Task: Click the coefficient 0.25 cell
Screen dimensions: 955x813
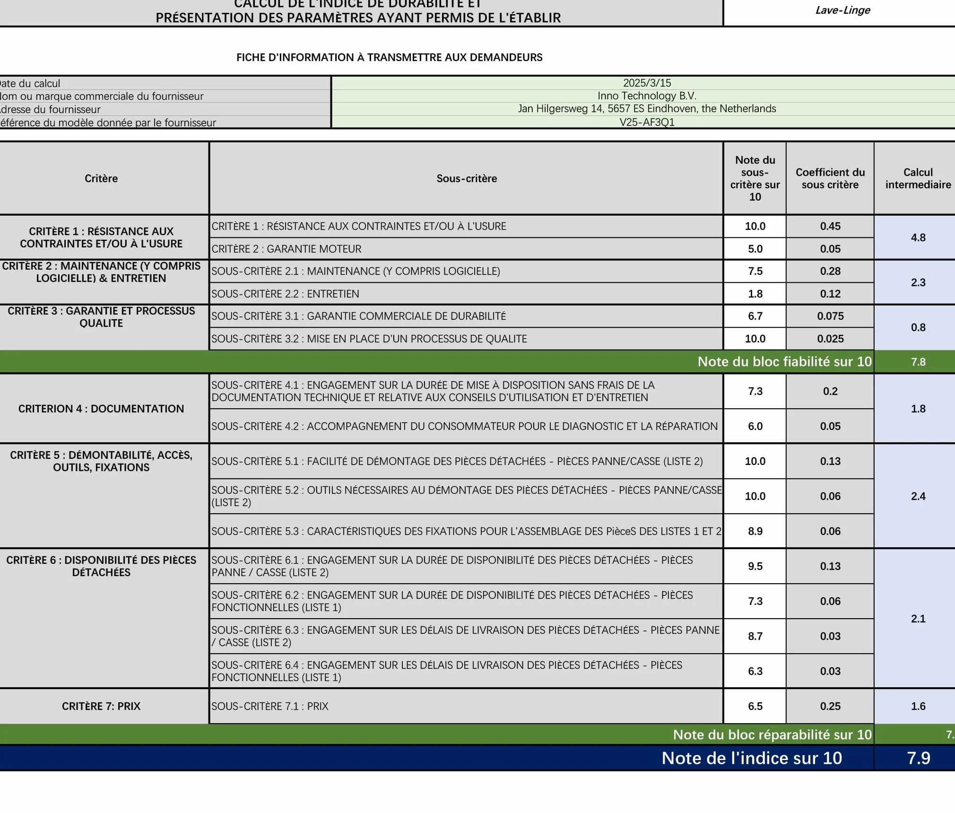Action: [x=830, y=706]
